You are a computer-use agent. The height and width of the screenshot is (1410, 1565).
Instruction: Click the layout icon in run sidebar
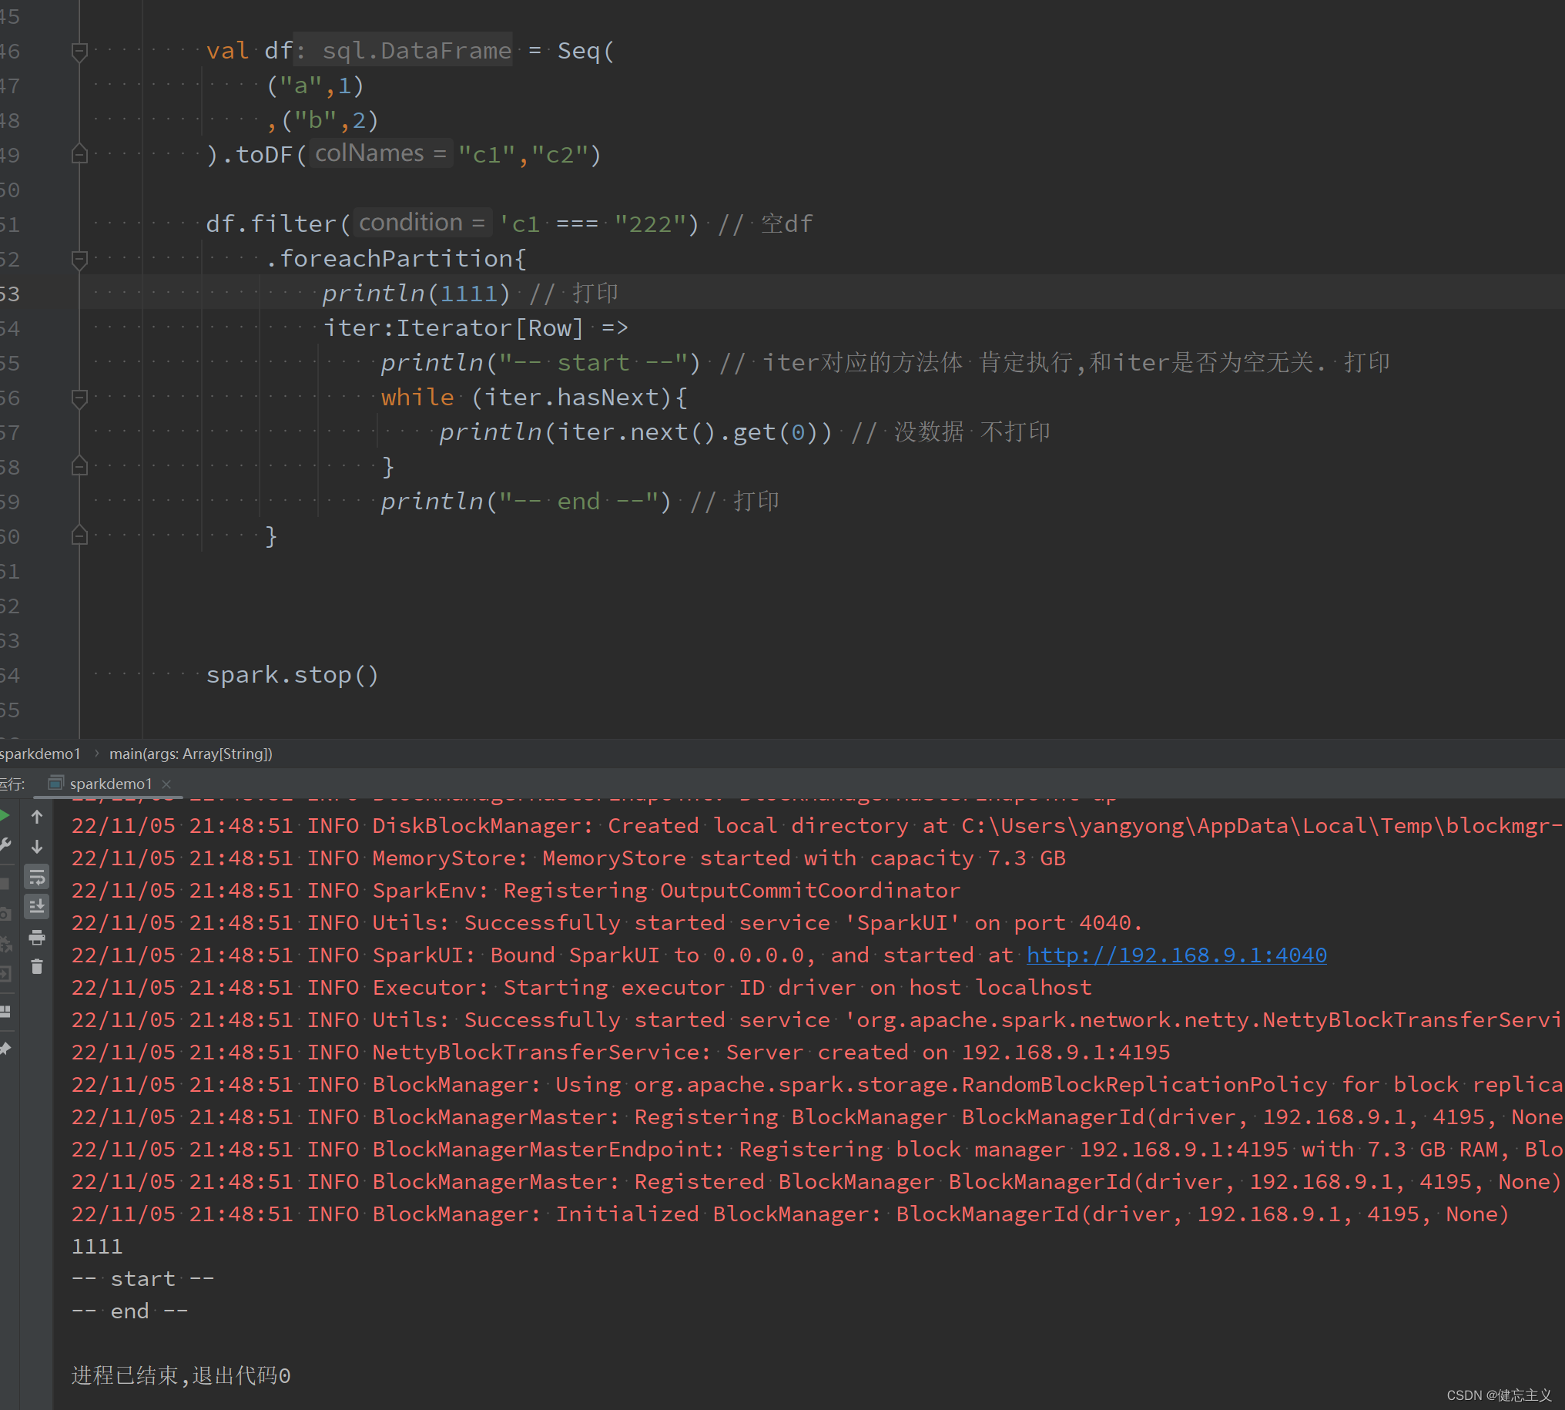(x=5, y=1011)
